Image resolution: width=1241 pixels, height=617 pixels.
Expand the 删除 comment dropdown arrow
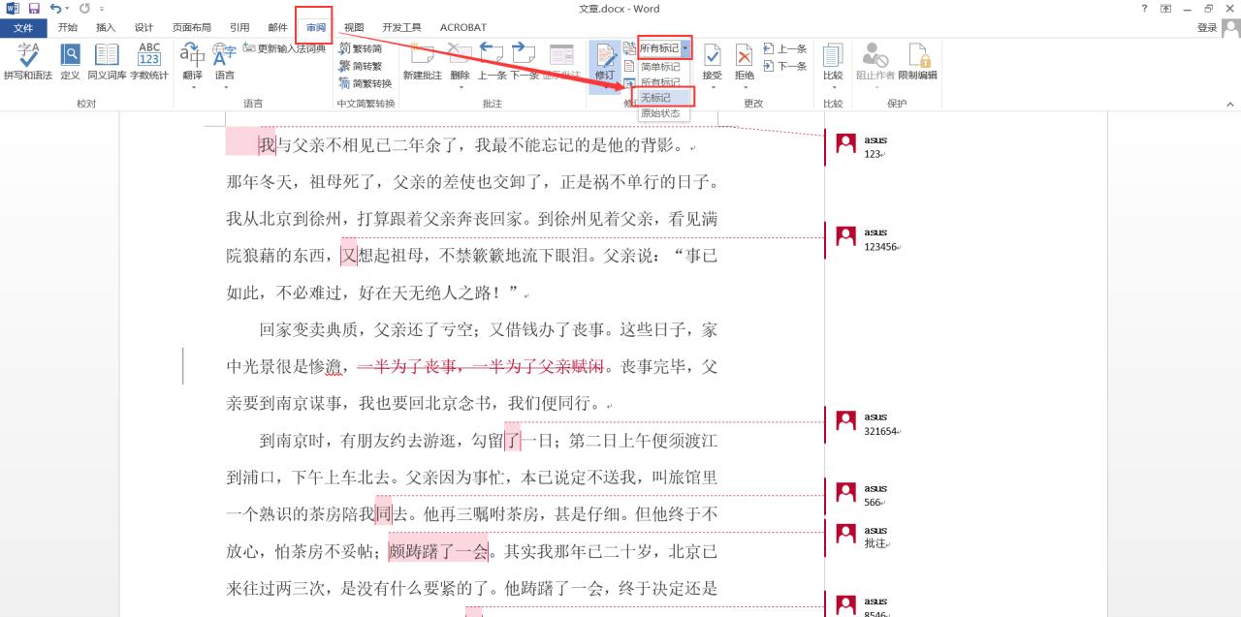tap(460, 87)
